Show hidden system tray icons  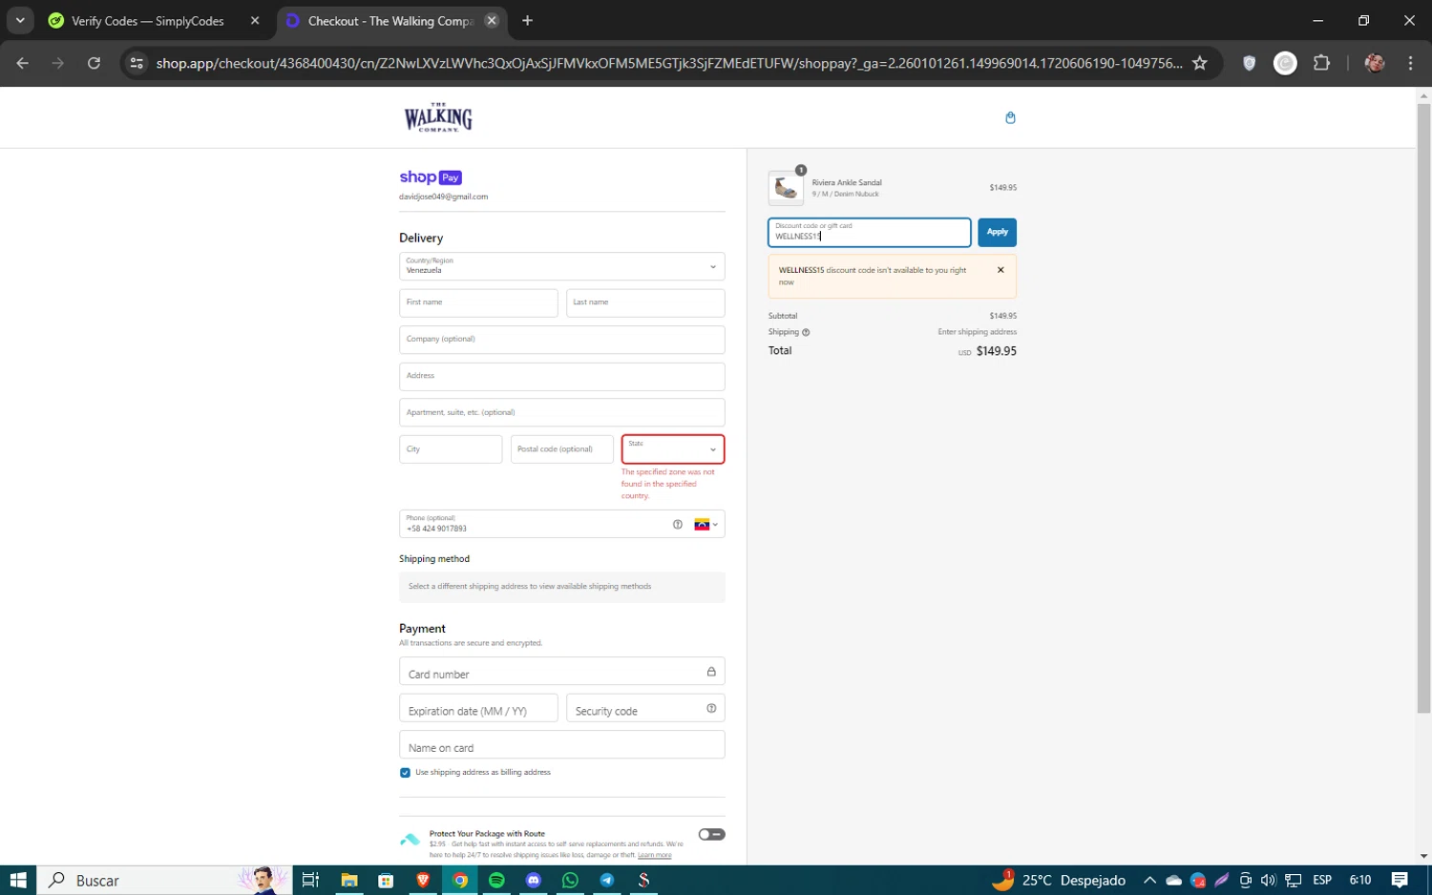click(x=1149, y=880)
